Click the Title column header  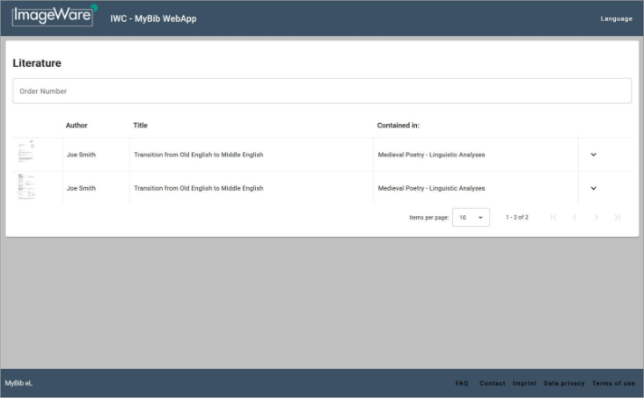[x=140, y=126]
